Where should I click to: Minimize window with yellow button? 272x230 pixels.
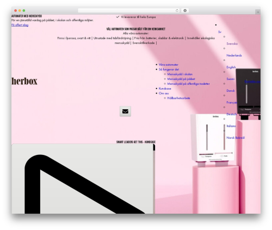tap(20, 10)
